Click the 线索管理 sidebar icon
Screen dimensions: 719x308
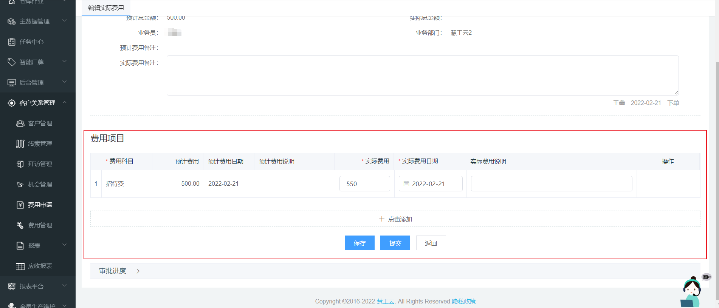tap(20, 144)
